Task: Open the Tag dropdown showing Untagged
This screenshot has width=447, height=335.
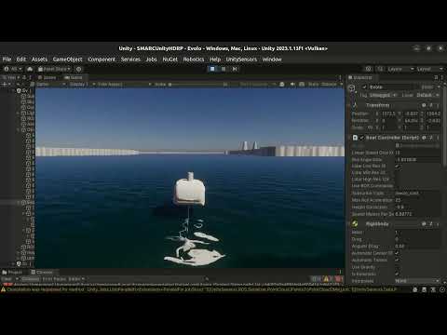Action: point(383,95)
